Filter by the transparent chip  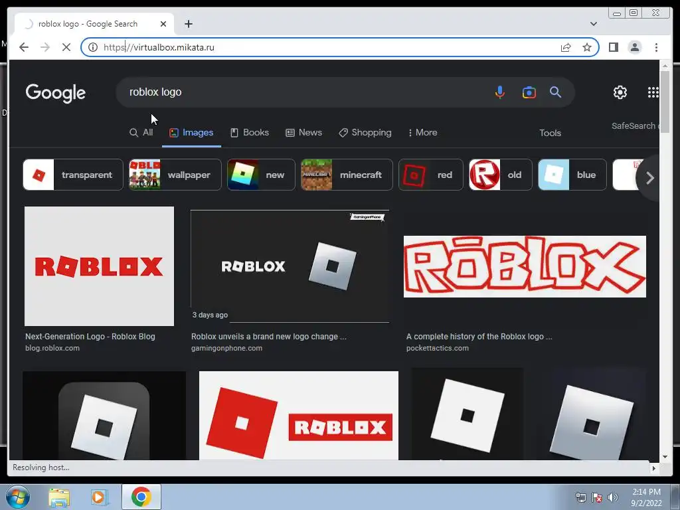click(73, 175)
